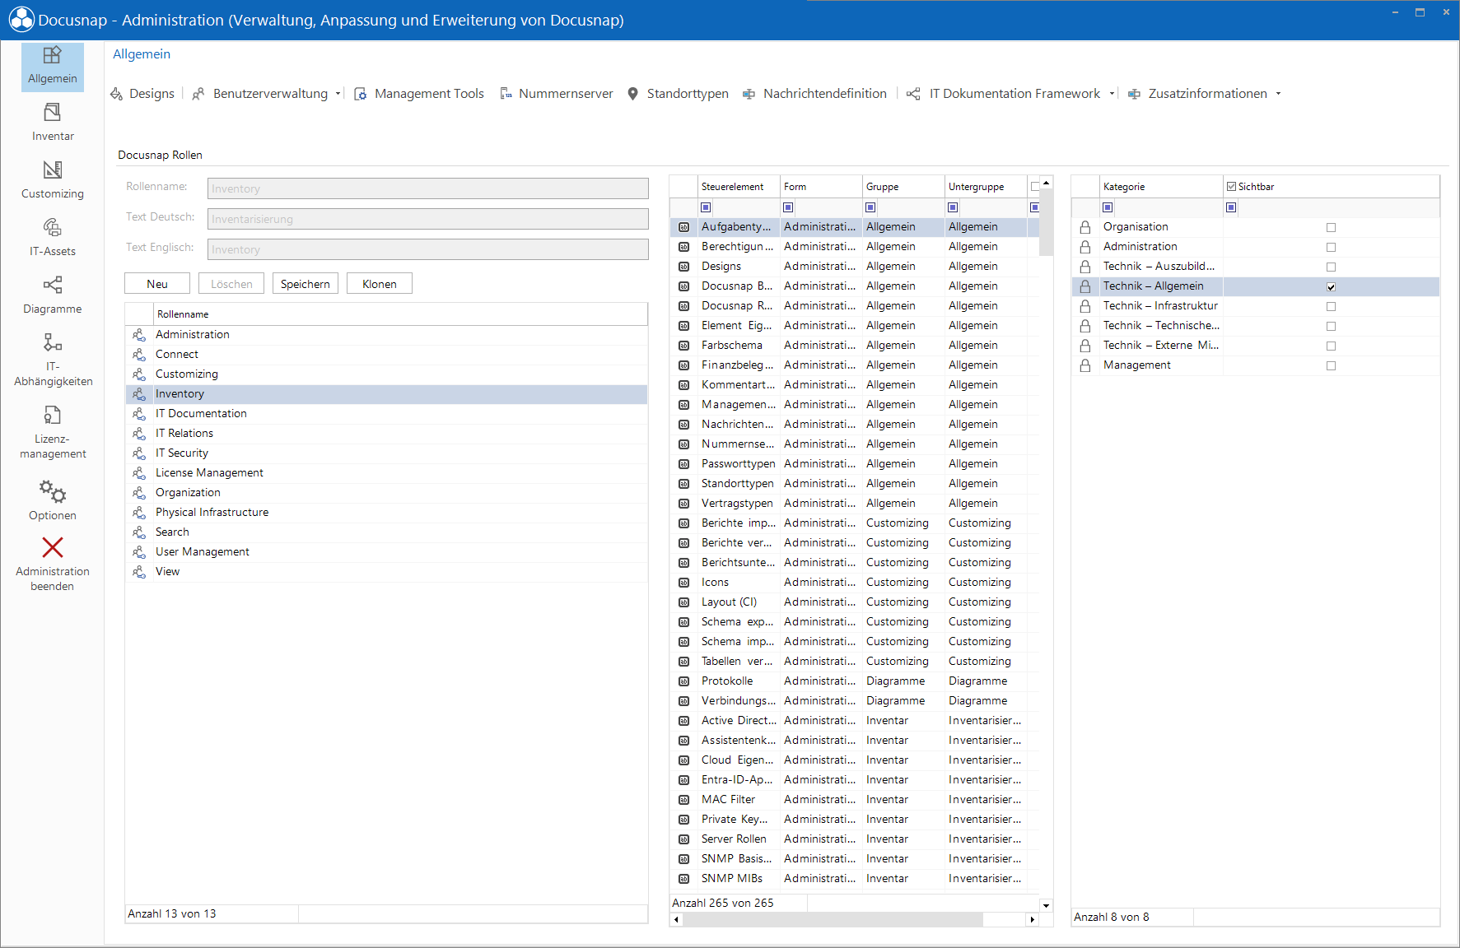Screen dimensions: 1460x948
Task: Click the Nachrichtendefinition toolbar icon
Action: tap(749, 94)
